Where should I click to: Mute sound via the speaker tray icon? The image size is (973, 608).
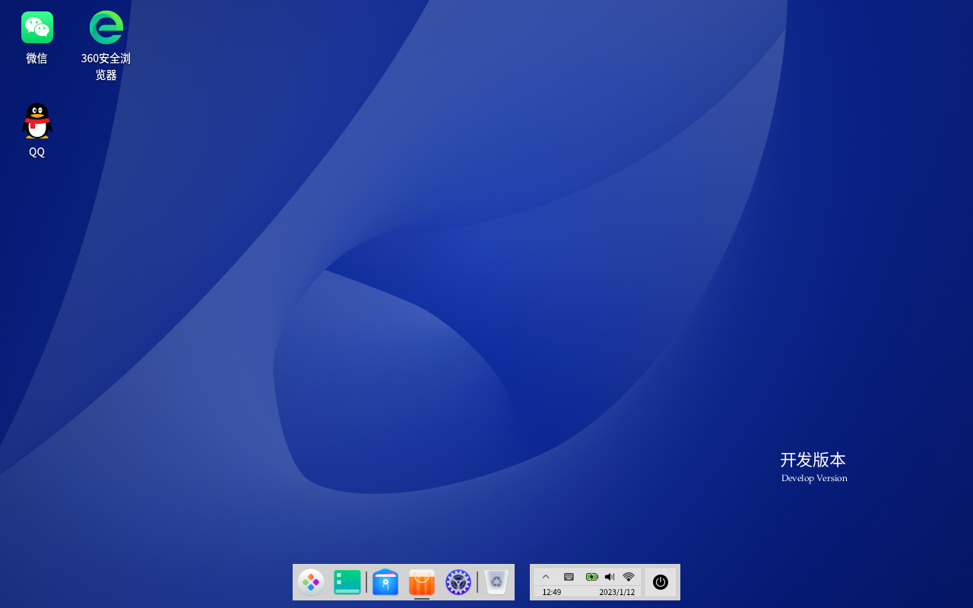point(609,577)
